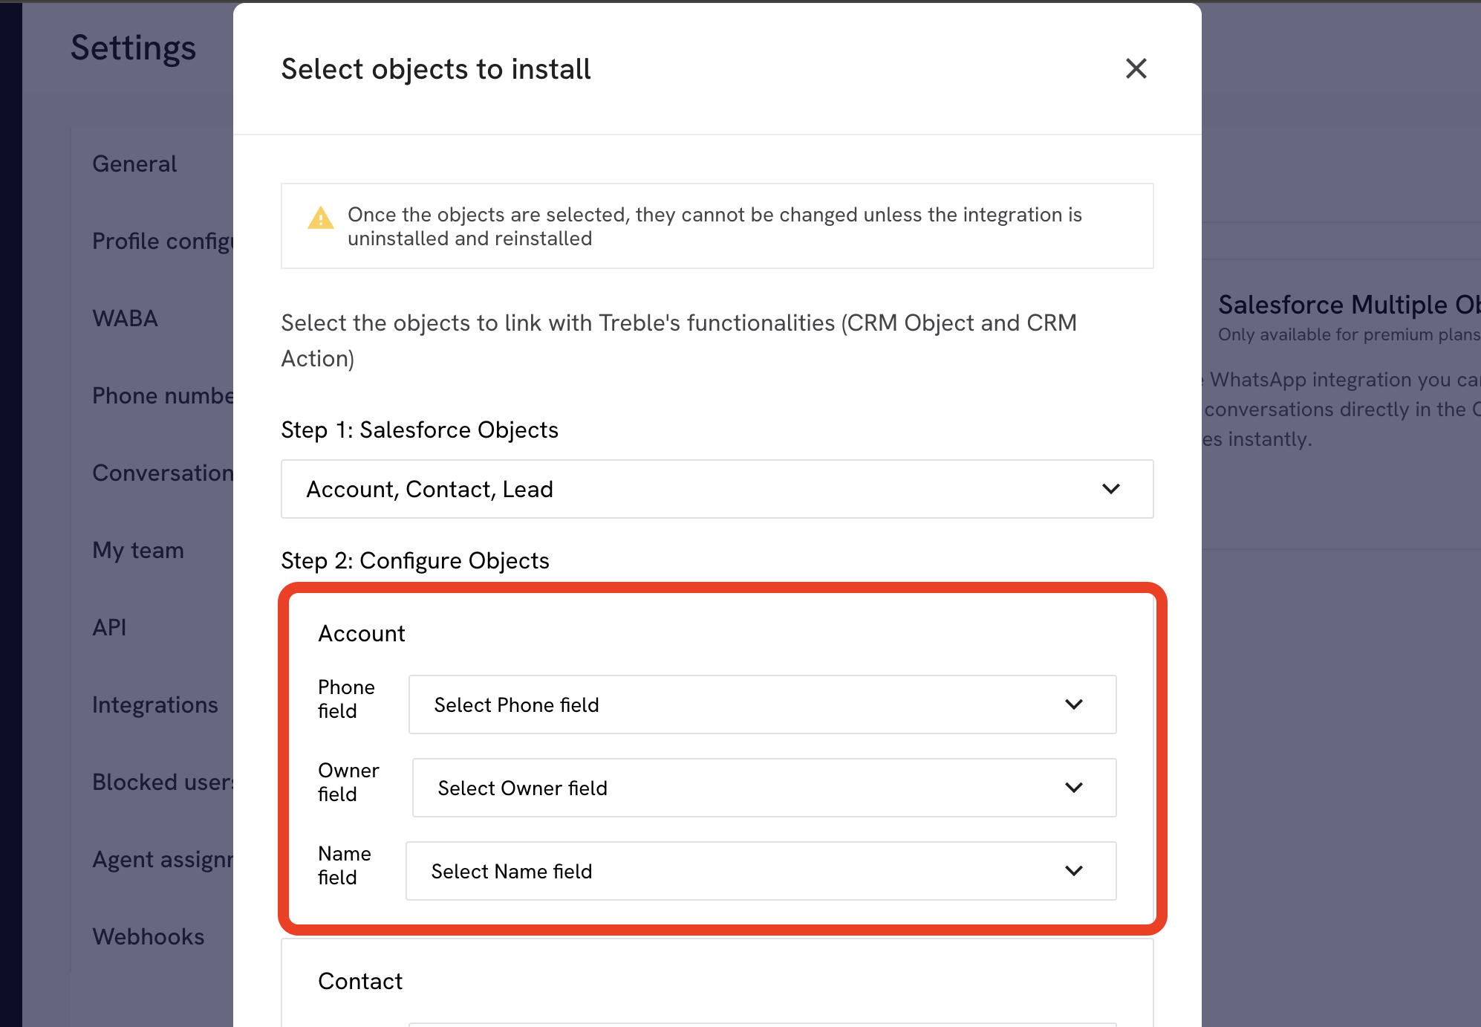Go to My team settings

[x=138, y=550]
